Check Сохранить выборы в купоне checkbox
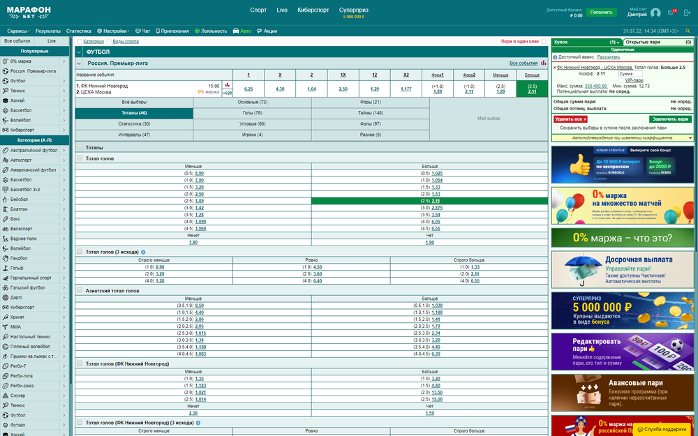The image size is (698, 436). coord(556,128)
